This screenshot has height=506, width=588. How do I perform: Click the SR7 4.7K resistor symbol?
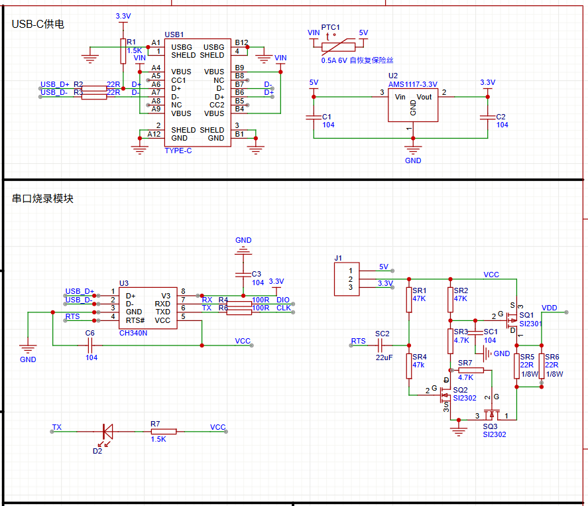(471, 370)
